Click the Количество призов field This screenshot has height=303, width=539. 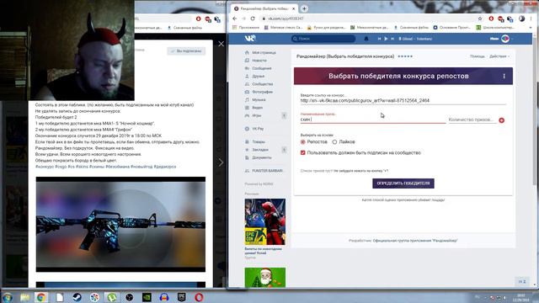click(x=472, y=120)
